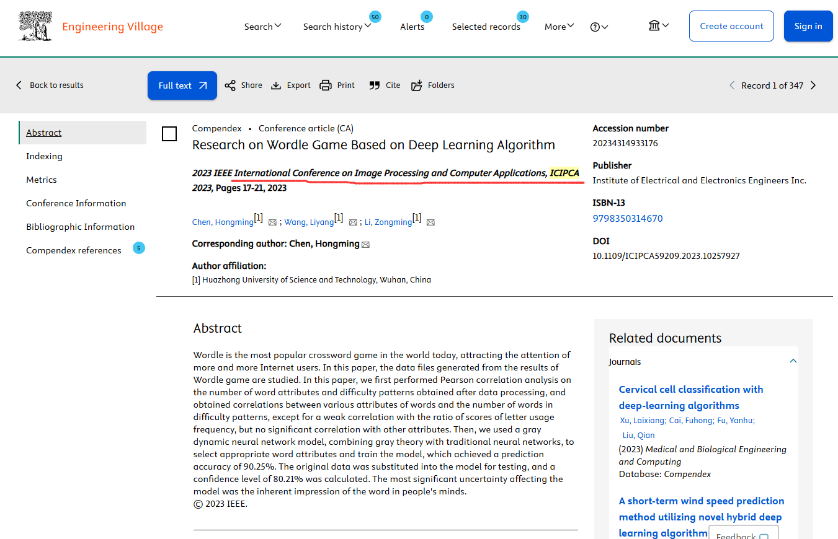
Task: Expand the Search menu
Action: coord(262,26)
